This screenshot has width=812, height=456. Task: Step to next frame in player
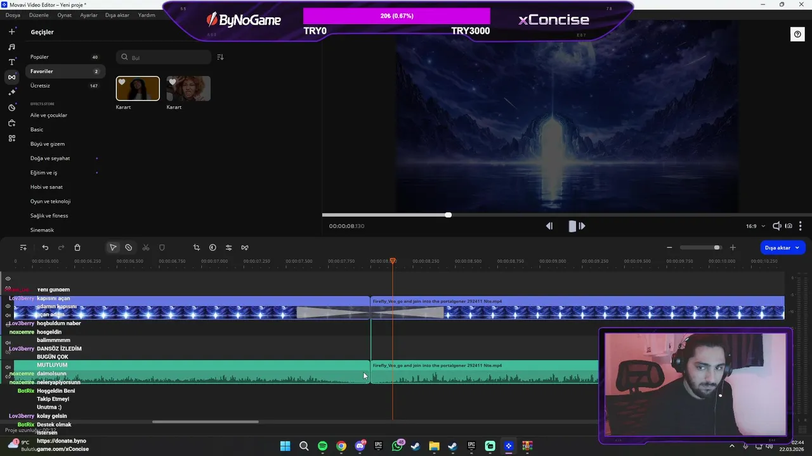tap(582, 226)
